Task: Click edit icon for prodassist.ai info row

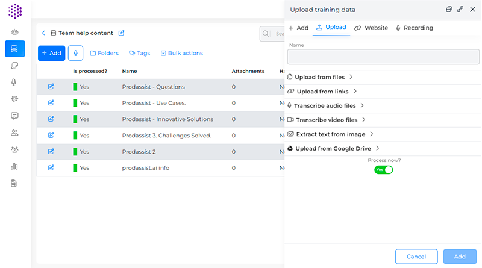Action: coord(51,168)
